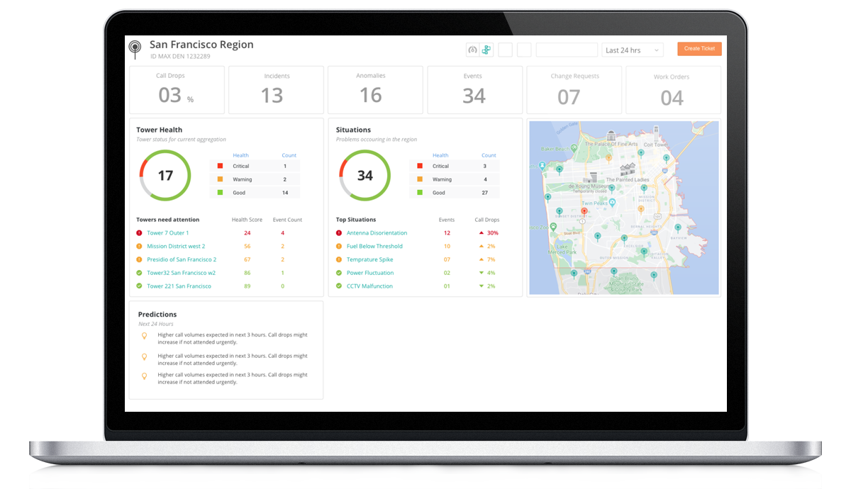This screenshot has height=489, width=851.
Task: Click the red tower pin on the map
Action: [584, 211]
